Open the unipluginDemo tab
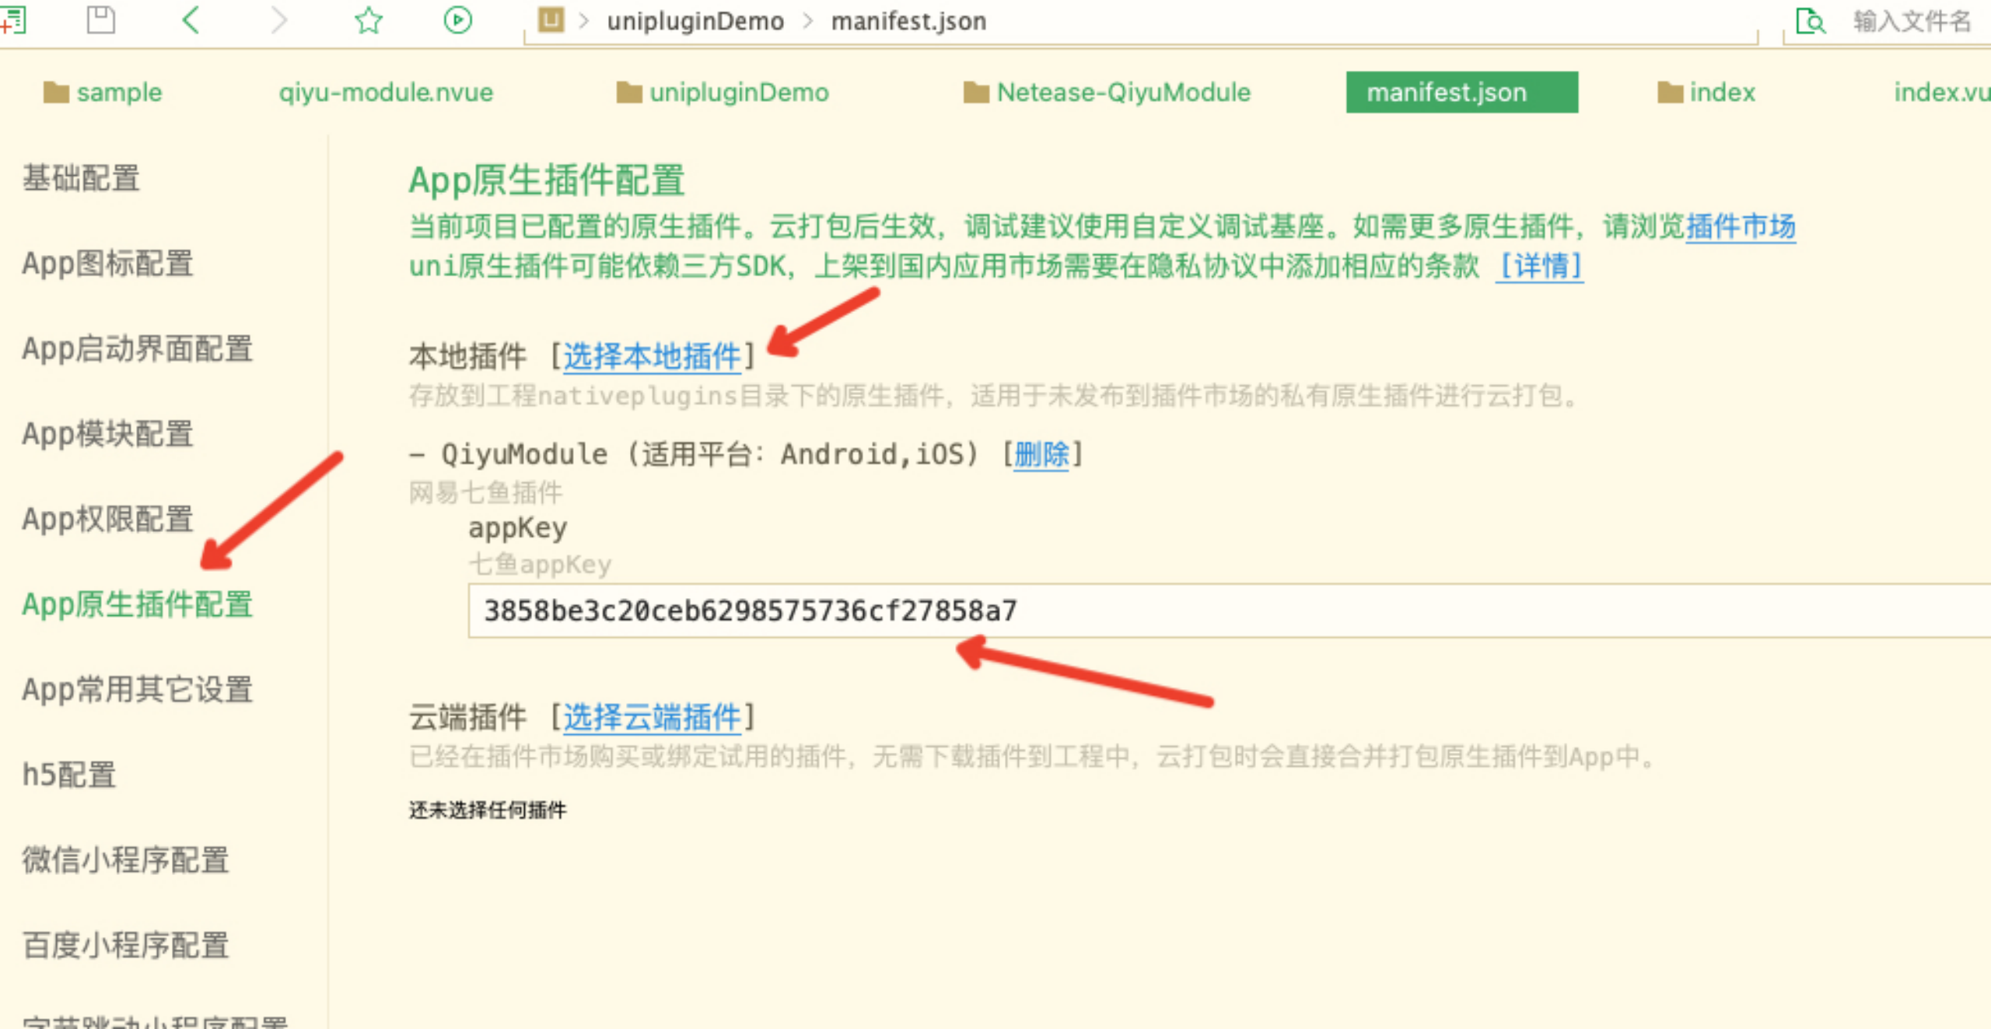 [x=723, y=93]
